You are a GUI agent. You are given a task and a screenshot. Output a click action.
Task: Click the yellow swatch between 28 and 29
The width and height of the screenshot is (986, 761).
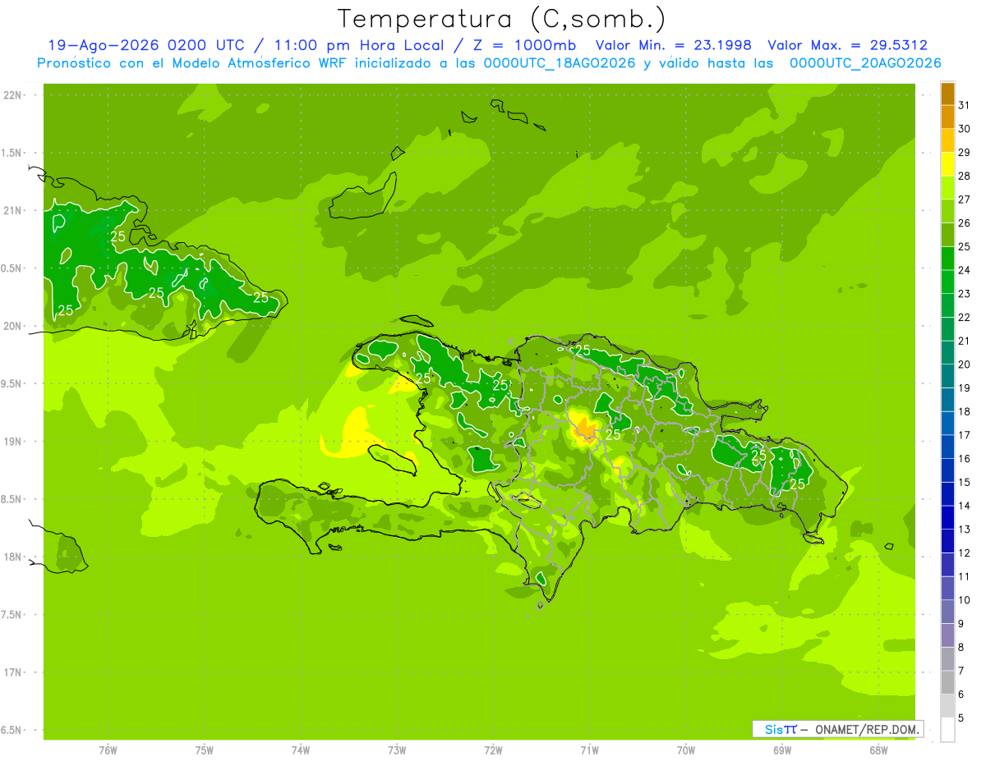pyautogui.click(x=947, y=164)
